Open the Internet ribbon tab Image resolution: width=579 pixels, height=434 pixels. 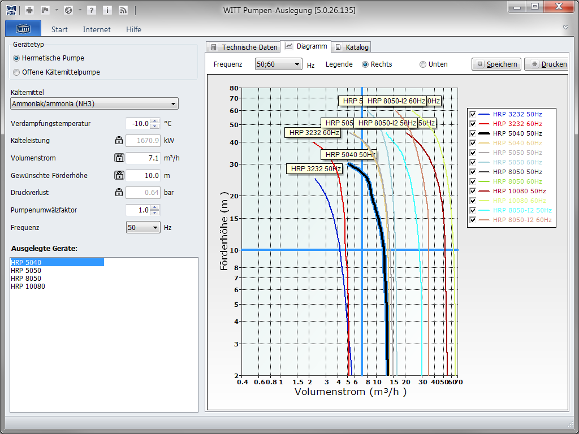[97, 29]
